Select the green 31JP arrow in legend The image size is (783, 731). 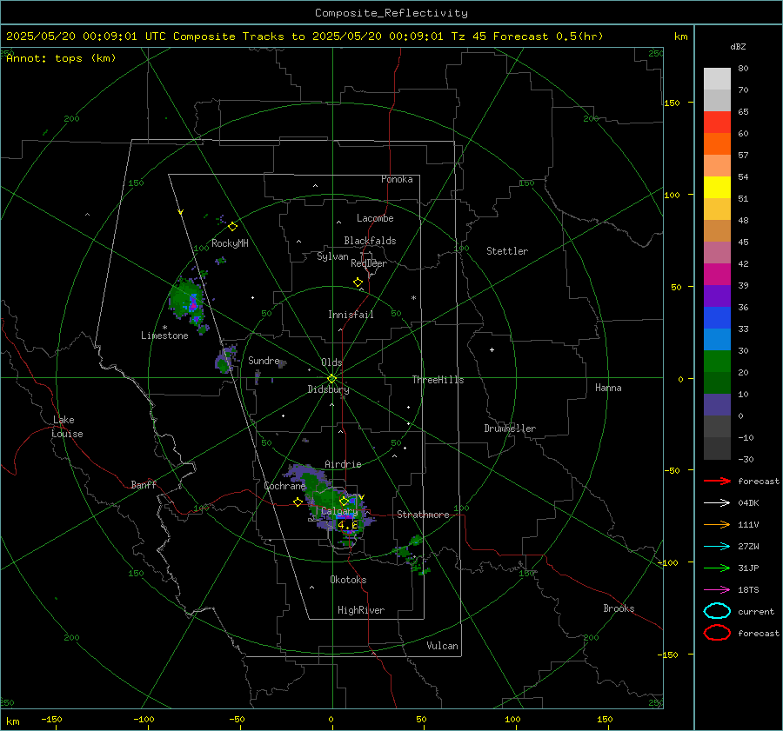tap(717, 568)
